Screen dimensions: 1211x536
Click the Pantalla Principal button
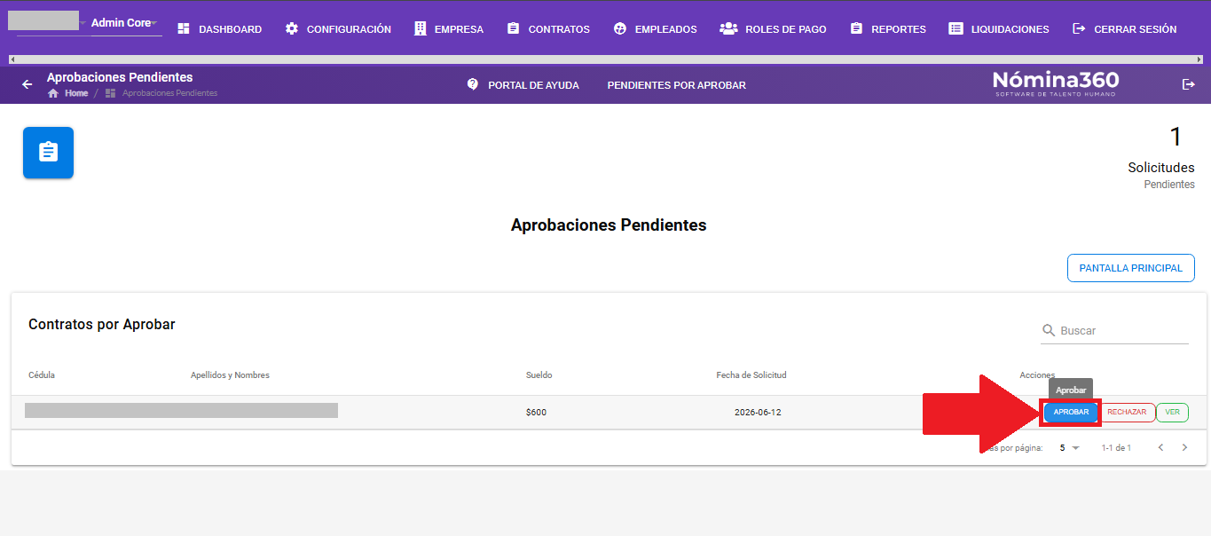tap(1130, 268)
